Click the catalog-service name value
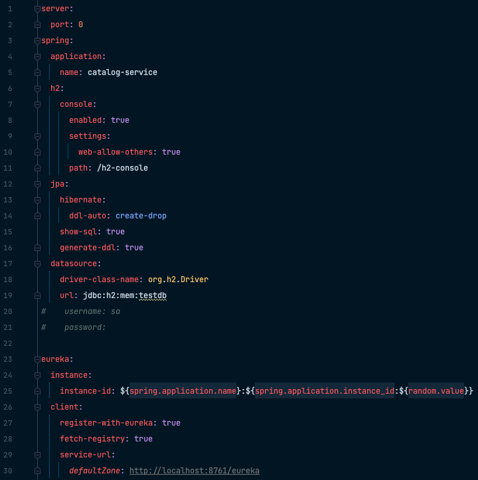 click(122, 72)
